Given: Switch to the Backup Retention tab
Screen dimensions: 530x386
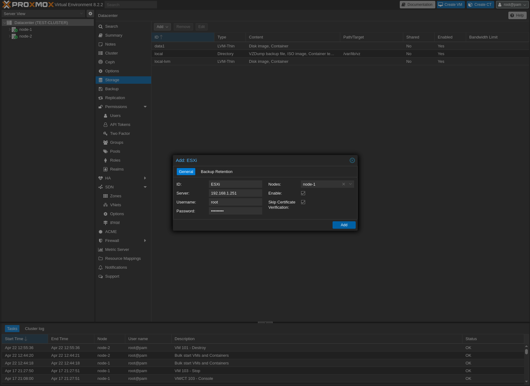Looking at the screenshot, I should (216, 172).
